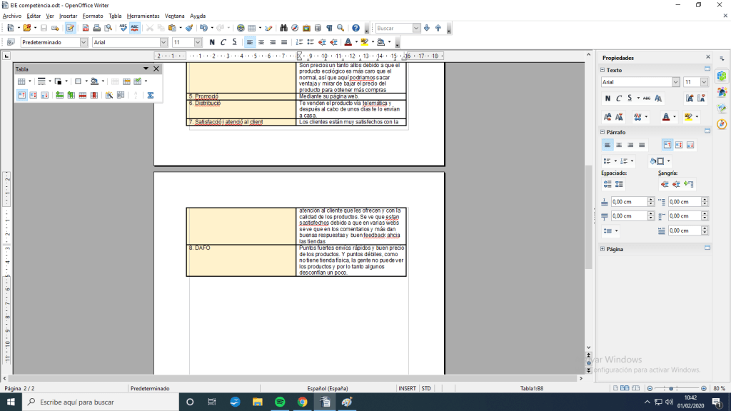Image resolution: width=731 pixels, height=411 pixels.
Task: Toggle bold in the main formatting toolbar
Action: click(212, 42)
